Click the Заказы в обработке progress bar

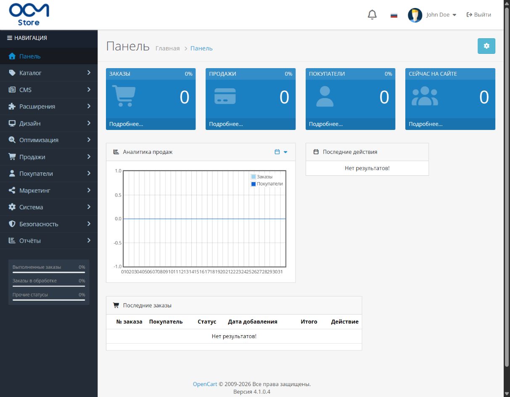point(49,286)
